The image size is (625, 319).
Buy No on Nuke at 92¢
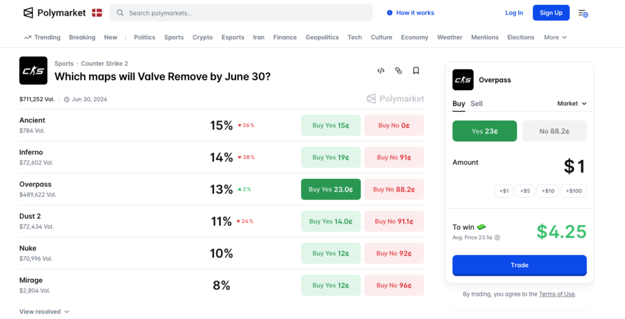(394, 253)
